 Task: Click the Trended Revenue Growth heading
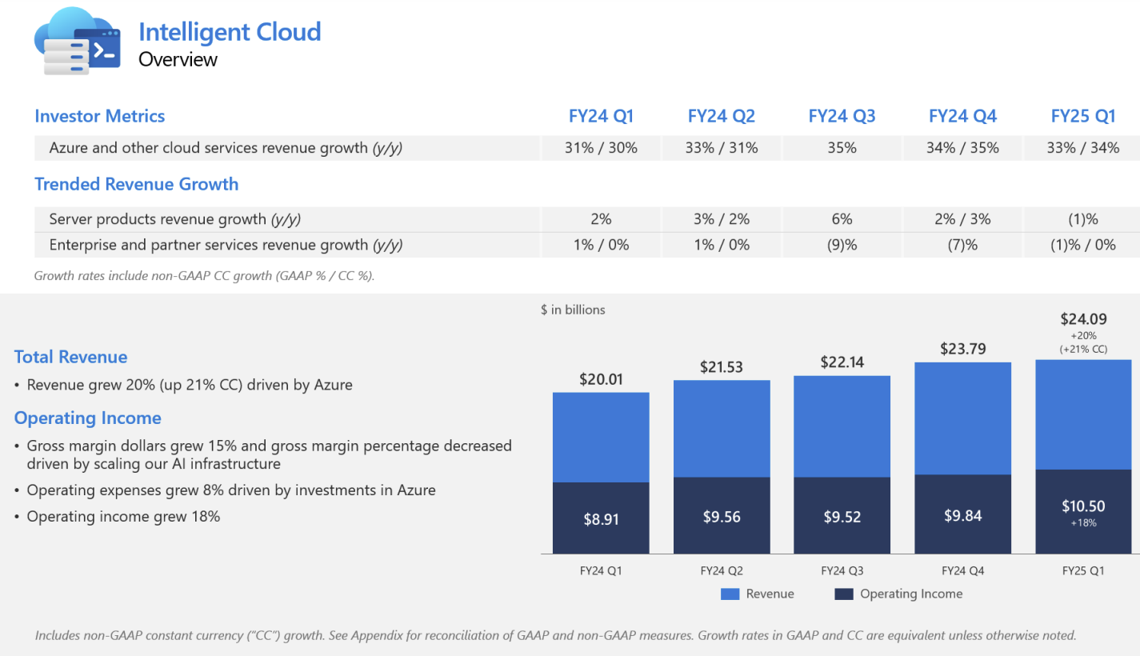coord(136,184)
